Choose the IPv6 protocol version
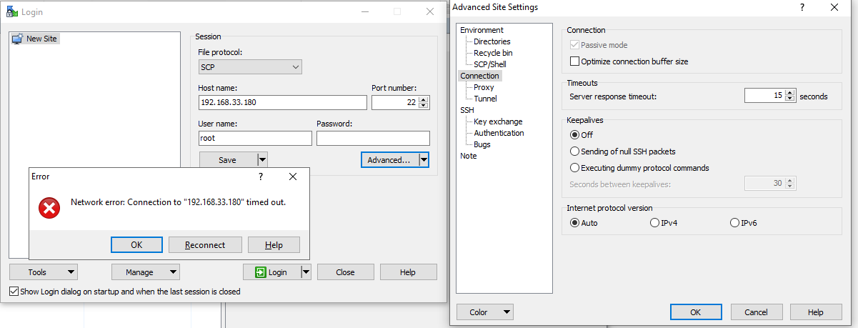Image resolution: width=858 pixels, height=328 pixels. 734,223
